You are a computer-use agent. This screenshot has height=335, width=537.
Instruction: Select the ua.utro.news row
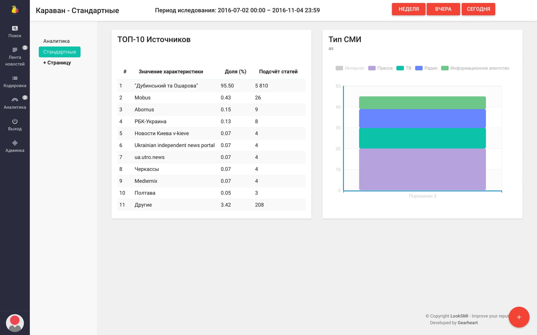[x=211, y=157]
